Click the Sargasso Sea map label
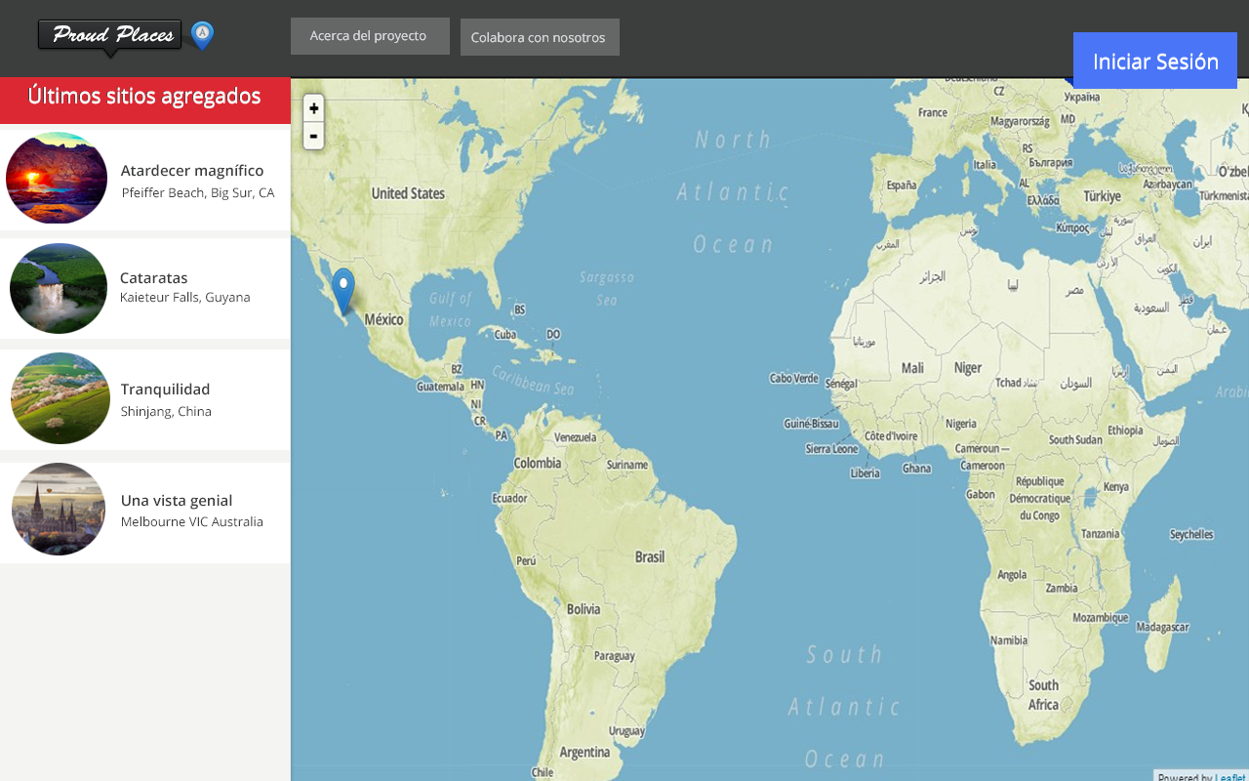Image resolution: width=1249 pixels, height=781 pixels. [607, 288]
